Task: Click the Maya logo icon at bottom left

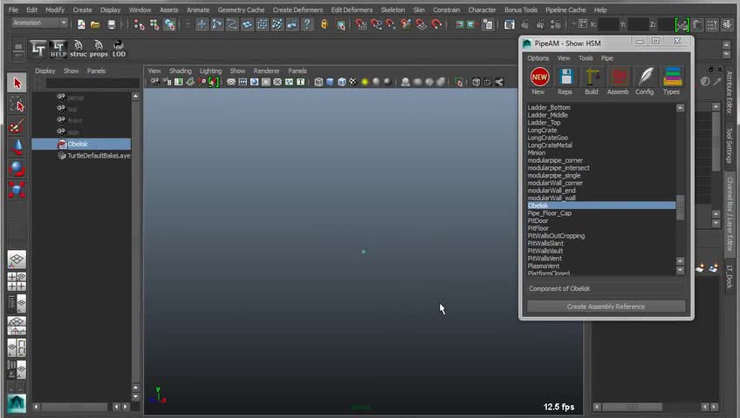Action: pyautogui.click(x=17, y=403)
